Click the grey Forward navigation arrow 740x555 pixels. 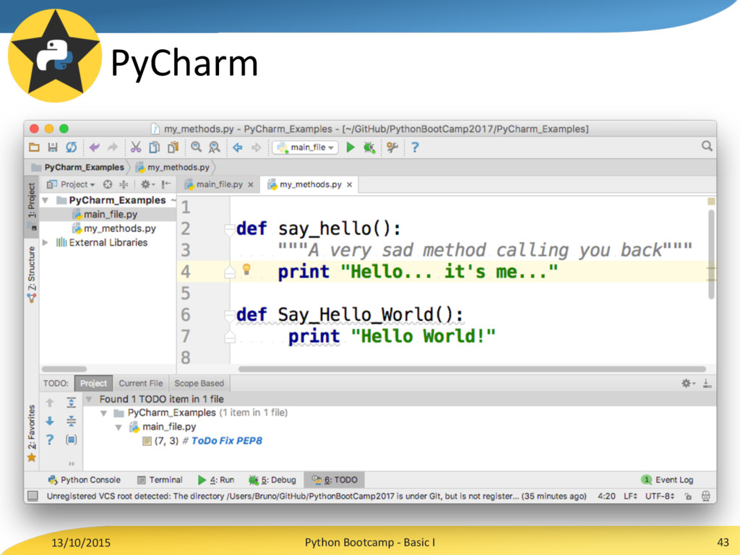(256, 147)
